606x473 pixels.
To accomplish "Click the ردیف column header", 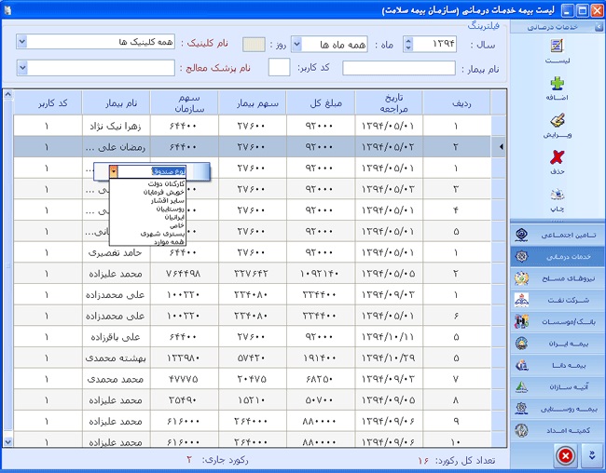I will click(457, 102).
